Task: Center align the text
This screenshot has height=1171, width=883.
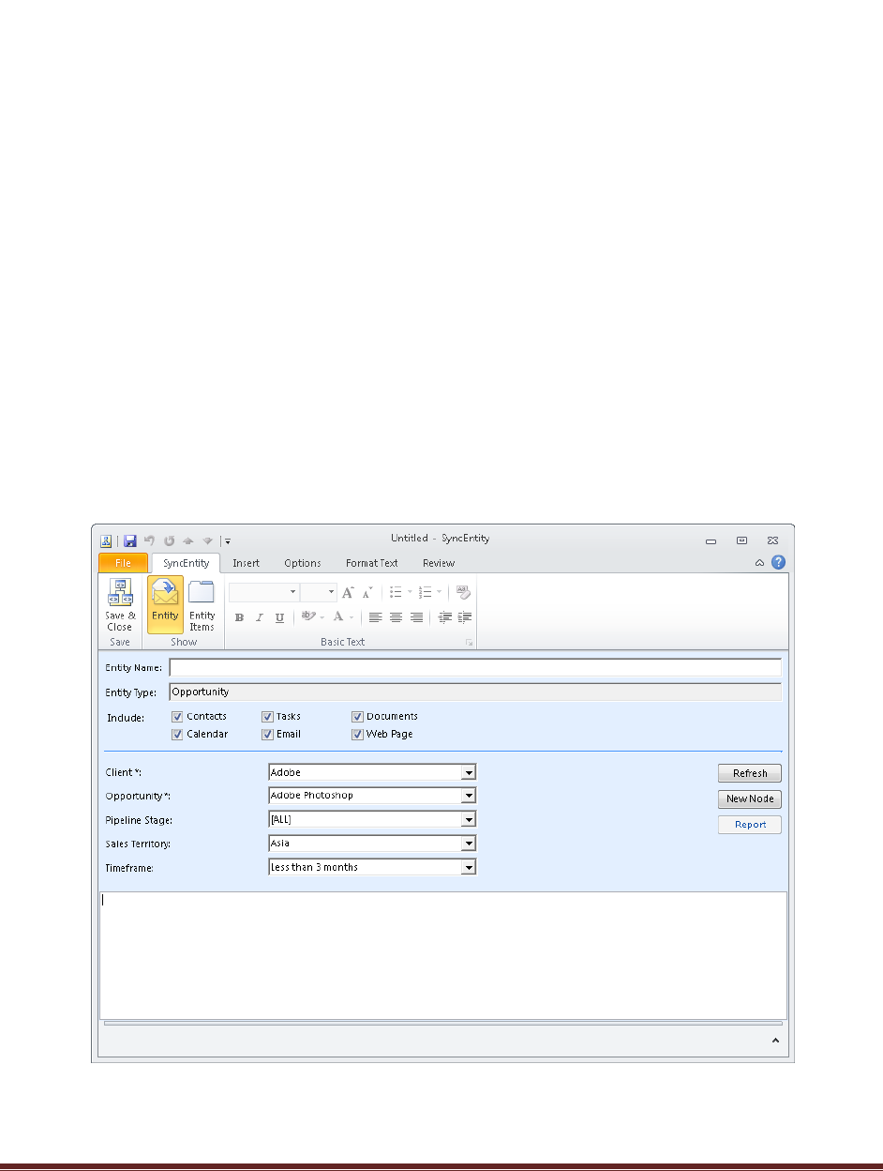Action: tap(396, 617)
